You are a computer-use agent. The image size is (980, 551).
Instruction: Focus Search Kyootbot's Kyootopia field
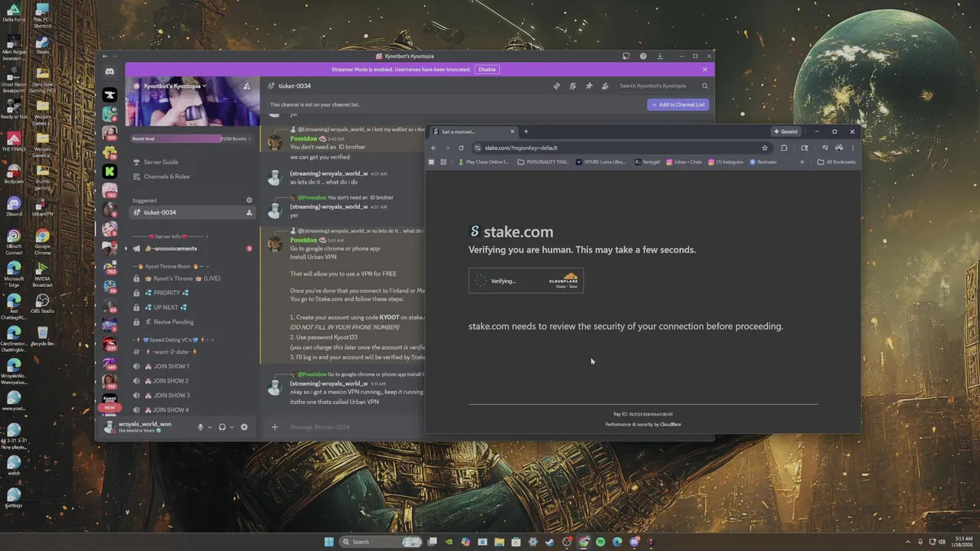pos(663,86)
